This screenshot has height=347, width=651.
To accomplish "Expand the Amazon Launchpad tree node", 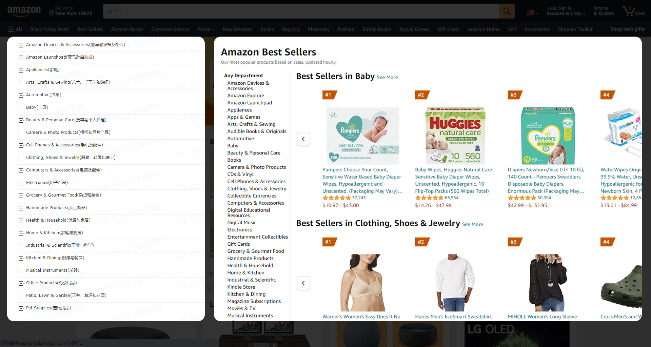I will click(x=21, y=58).
